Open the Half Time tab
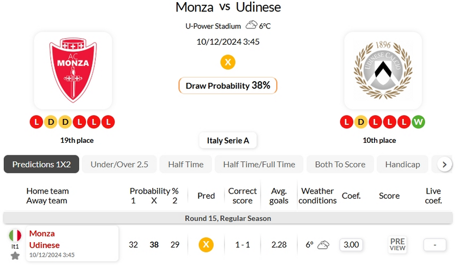Screen dimensions: 458x265 point(186,164)
